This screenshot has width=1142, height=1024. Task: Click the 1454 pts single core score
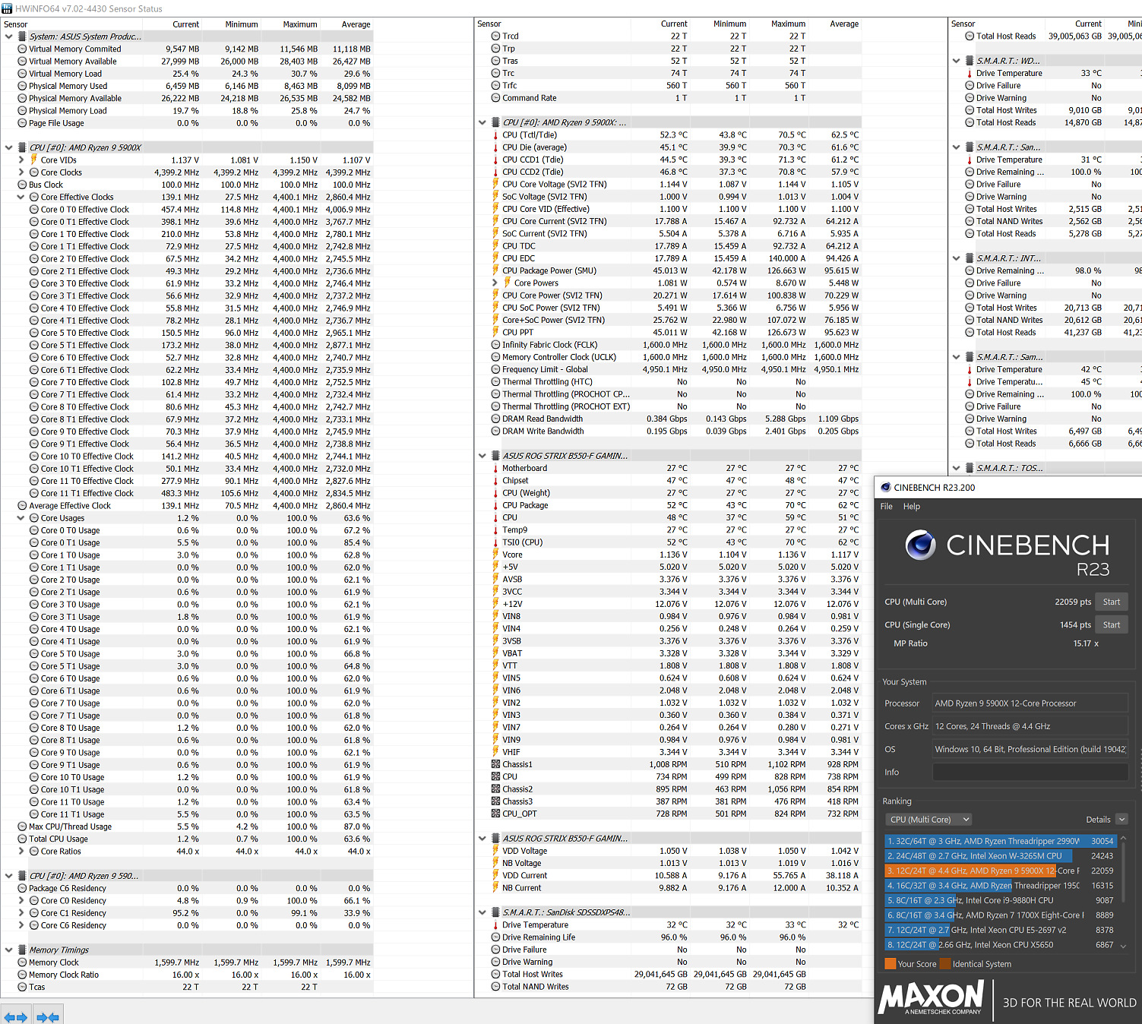click(1075, 625)
